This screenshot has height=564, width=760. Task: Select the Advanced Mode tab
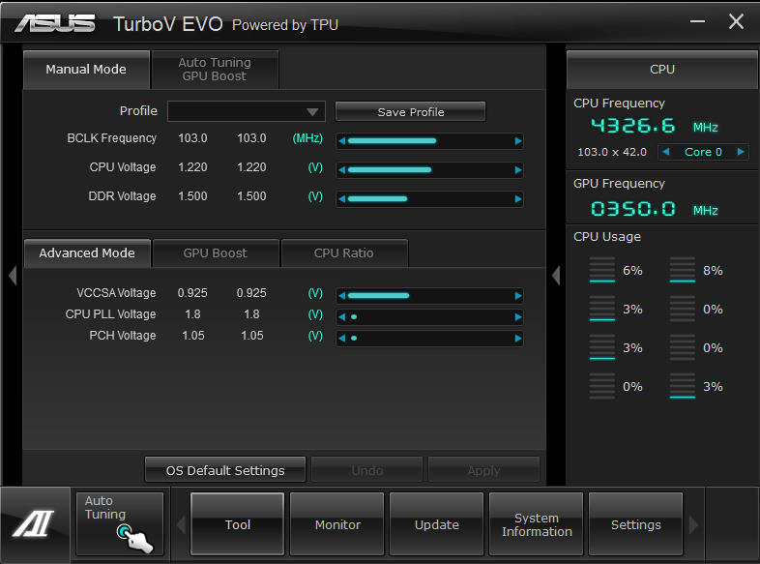click(87, 253)
